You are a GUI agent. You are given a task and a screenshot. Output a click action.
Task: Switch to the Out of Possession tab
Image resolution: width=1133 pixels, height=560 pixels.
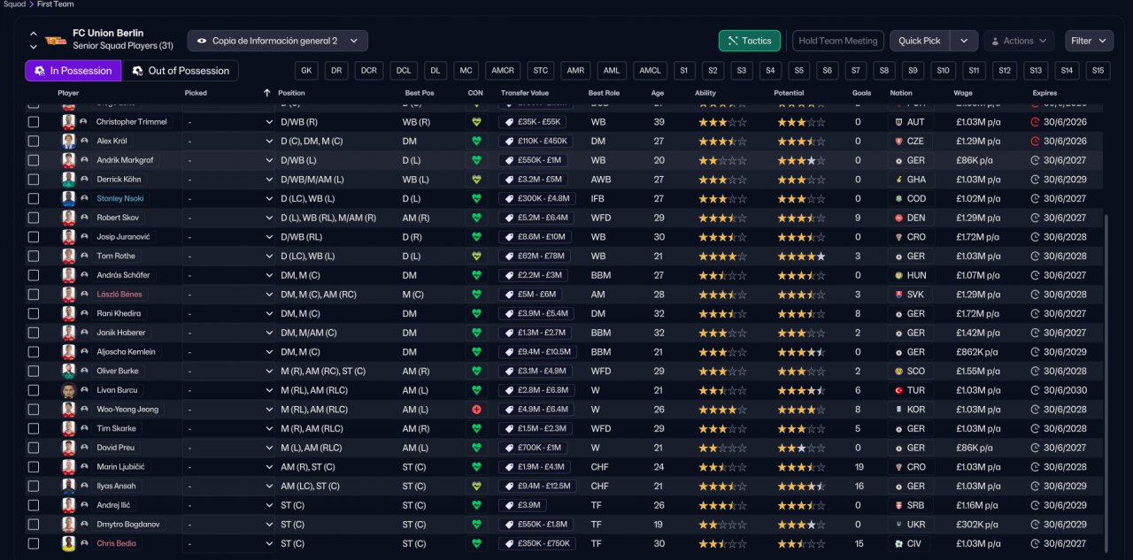tap(179, 71)
